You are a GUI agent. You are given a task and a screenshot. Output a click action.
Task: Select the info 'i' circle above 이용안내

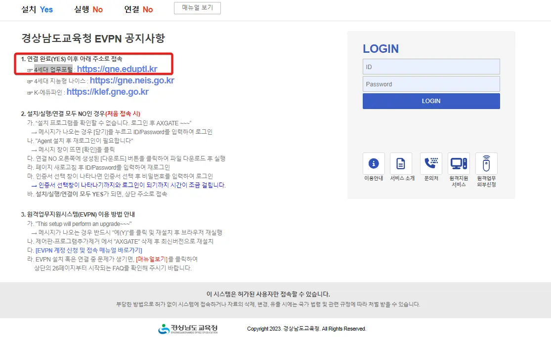point(373,163)
